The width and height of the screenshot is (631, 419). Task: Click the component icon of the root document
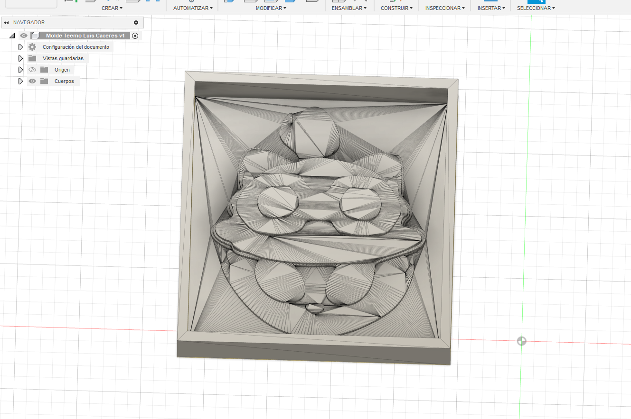coord(35,36)
